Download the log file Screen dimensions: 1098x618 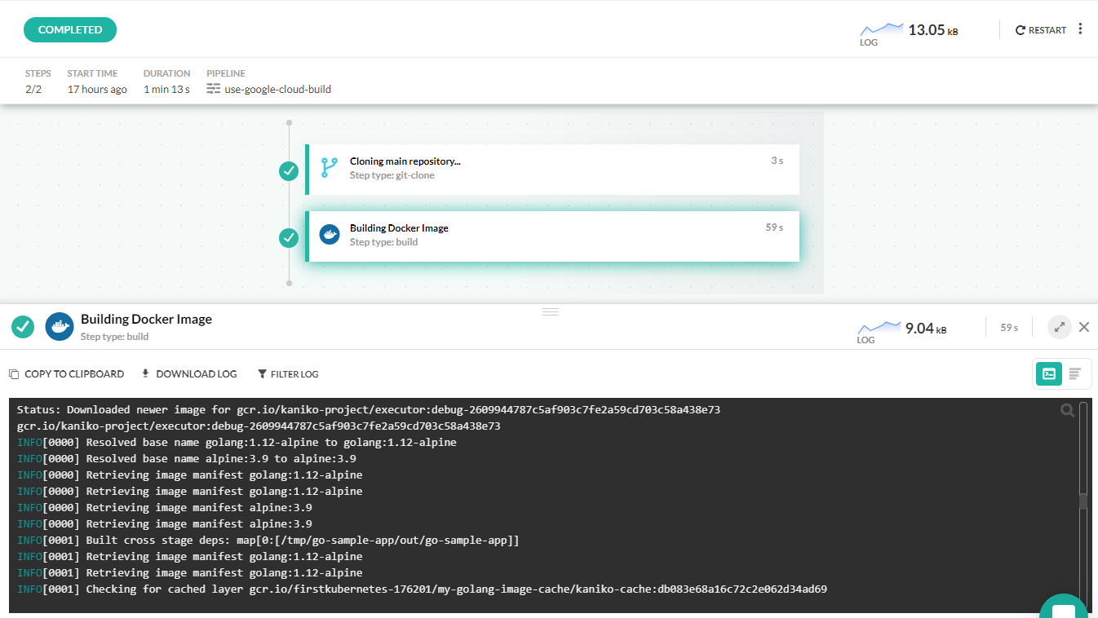coord(189,374)
